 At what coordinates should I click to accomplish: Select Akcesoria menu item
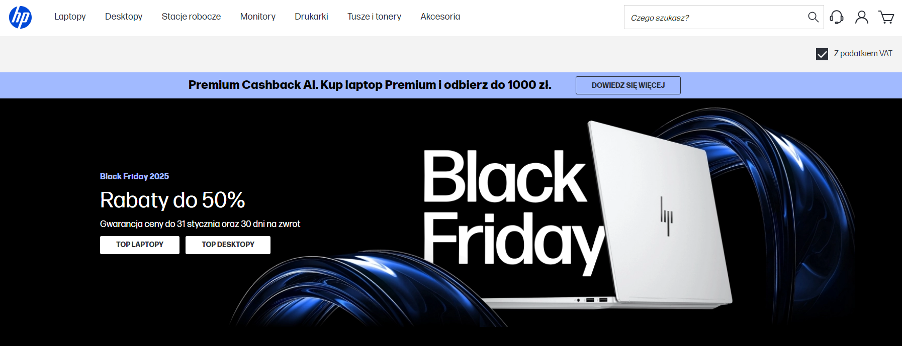coord(440,17)
